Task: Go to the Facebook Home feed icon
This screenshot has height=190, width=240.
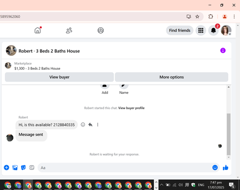Action: [37, 30]
